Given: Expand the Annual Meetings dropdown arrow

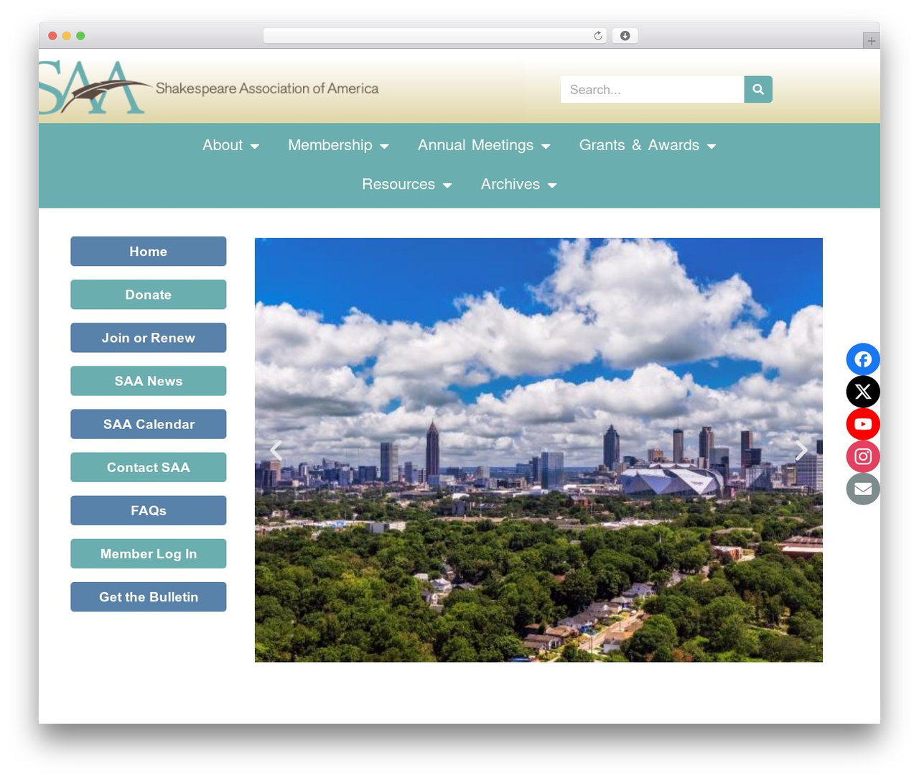Looking at the screenshot, I should click(546, 146).
